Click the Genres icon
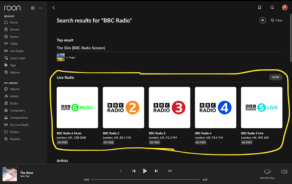 tap(6, 30)
